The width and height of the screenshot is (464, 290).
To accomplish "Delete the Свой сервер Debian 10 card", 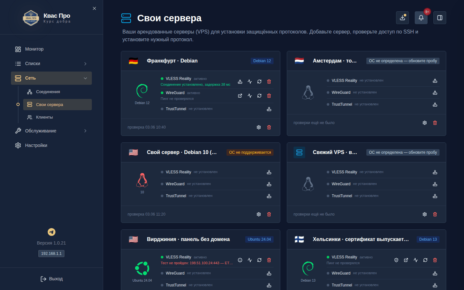I will pyautogui.click(x=269, y=214).
